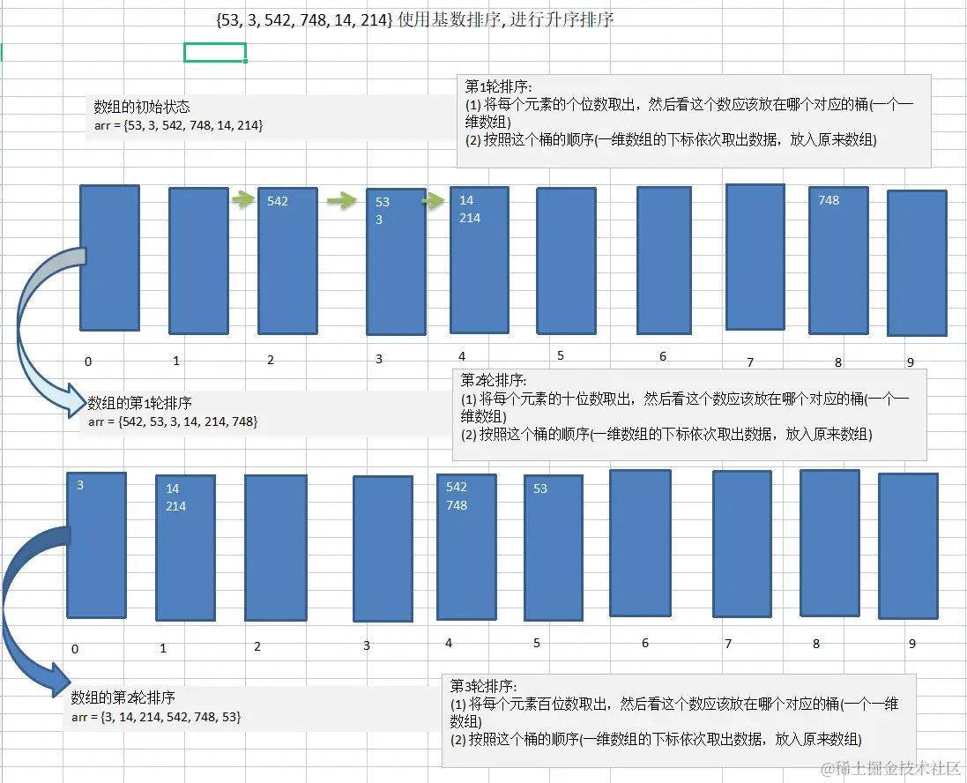Viewport: 967px width, 783px height.
Task: Click index label 0 under second-round buckets
Action: point(75,649)
